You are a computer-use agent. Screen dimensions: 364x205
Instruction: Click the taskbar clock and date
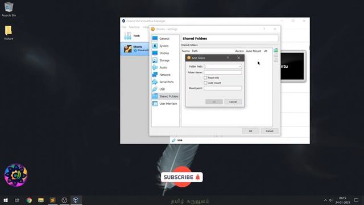click(x=342, y=200)
